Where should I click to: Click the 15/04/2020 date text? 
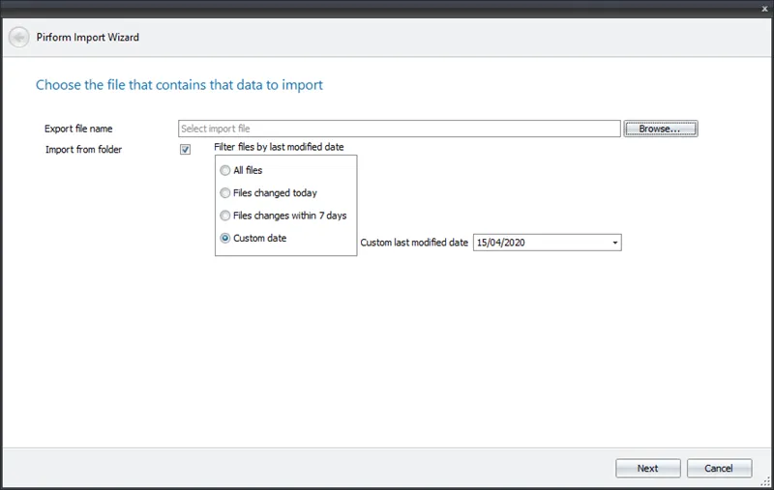(x=500, y=244)
